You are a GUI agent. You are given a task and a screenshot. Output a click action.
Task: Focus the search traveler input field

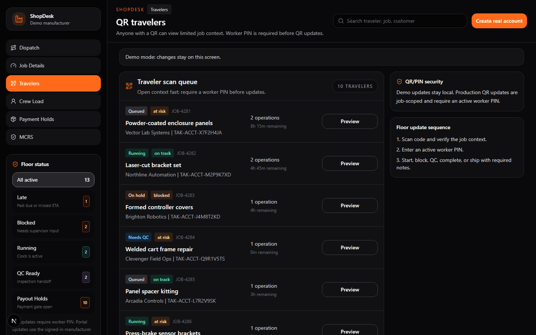[x=400, y=21]
